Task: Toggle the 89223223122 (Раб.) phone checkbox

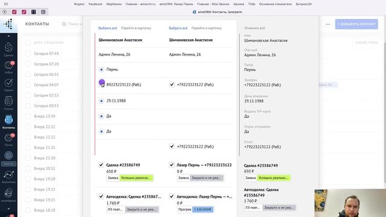Action: (101, 84)
